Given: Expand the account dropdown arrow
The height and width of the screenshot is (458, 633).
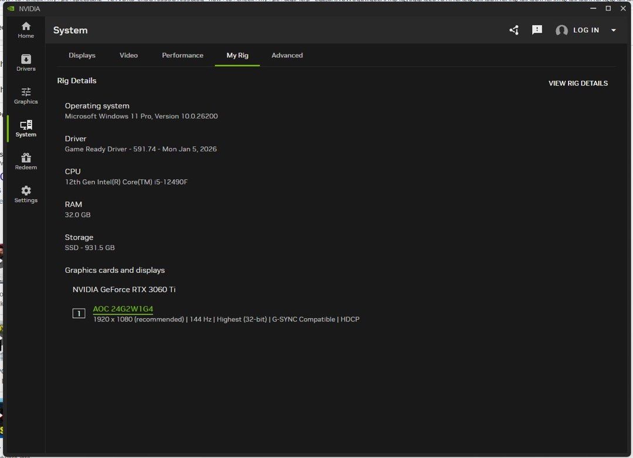Looking at the screenshot, I should click(613, 30).
